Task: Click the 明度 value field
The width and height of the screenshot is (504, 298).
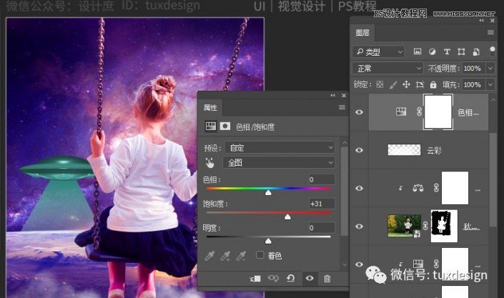Action: (x=322, y=227)
